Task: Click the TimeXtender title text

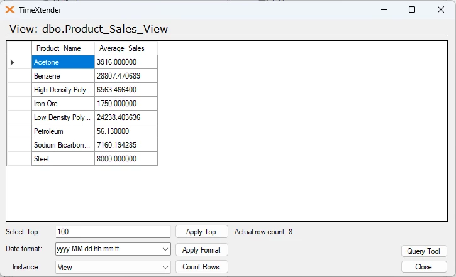Action: click(40, 10)
